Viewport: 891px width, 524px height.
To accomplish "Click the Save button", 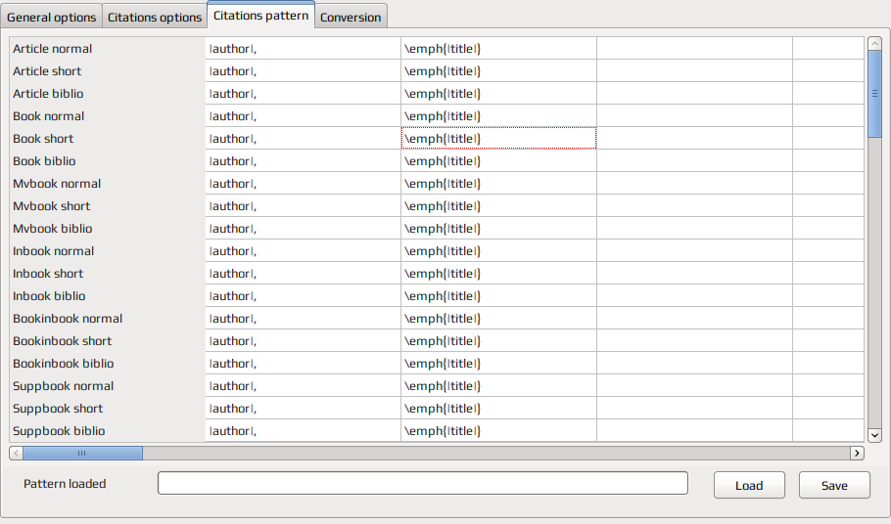I will [x=834, y=486].
